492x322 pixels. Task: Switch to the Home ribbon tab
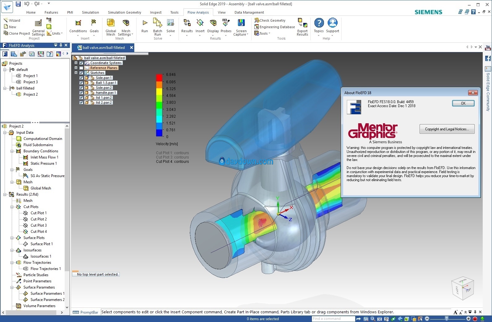31,12
